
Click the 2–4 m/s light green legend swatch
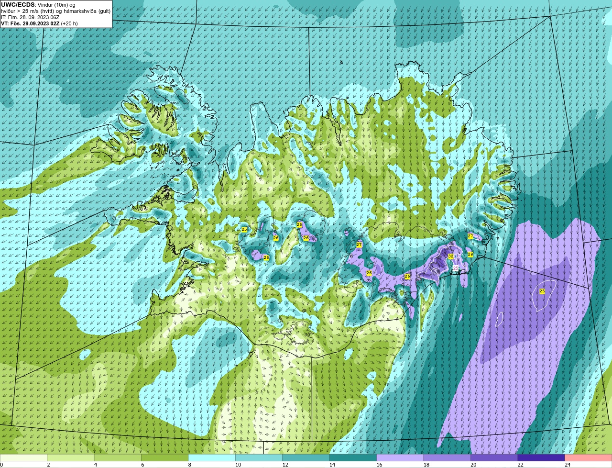pos(71,457)
